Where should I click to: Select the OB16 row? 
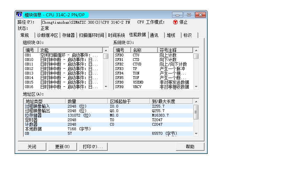pos(63,87)
